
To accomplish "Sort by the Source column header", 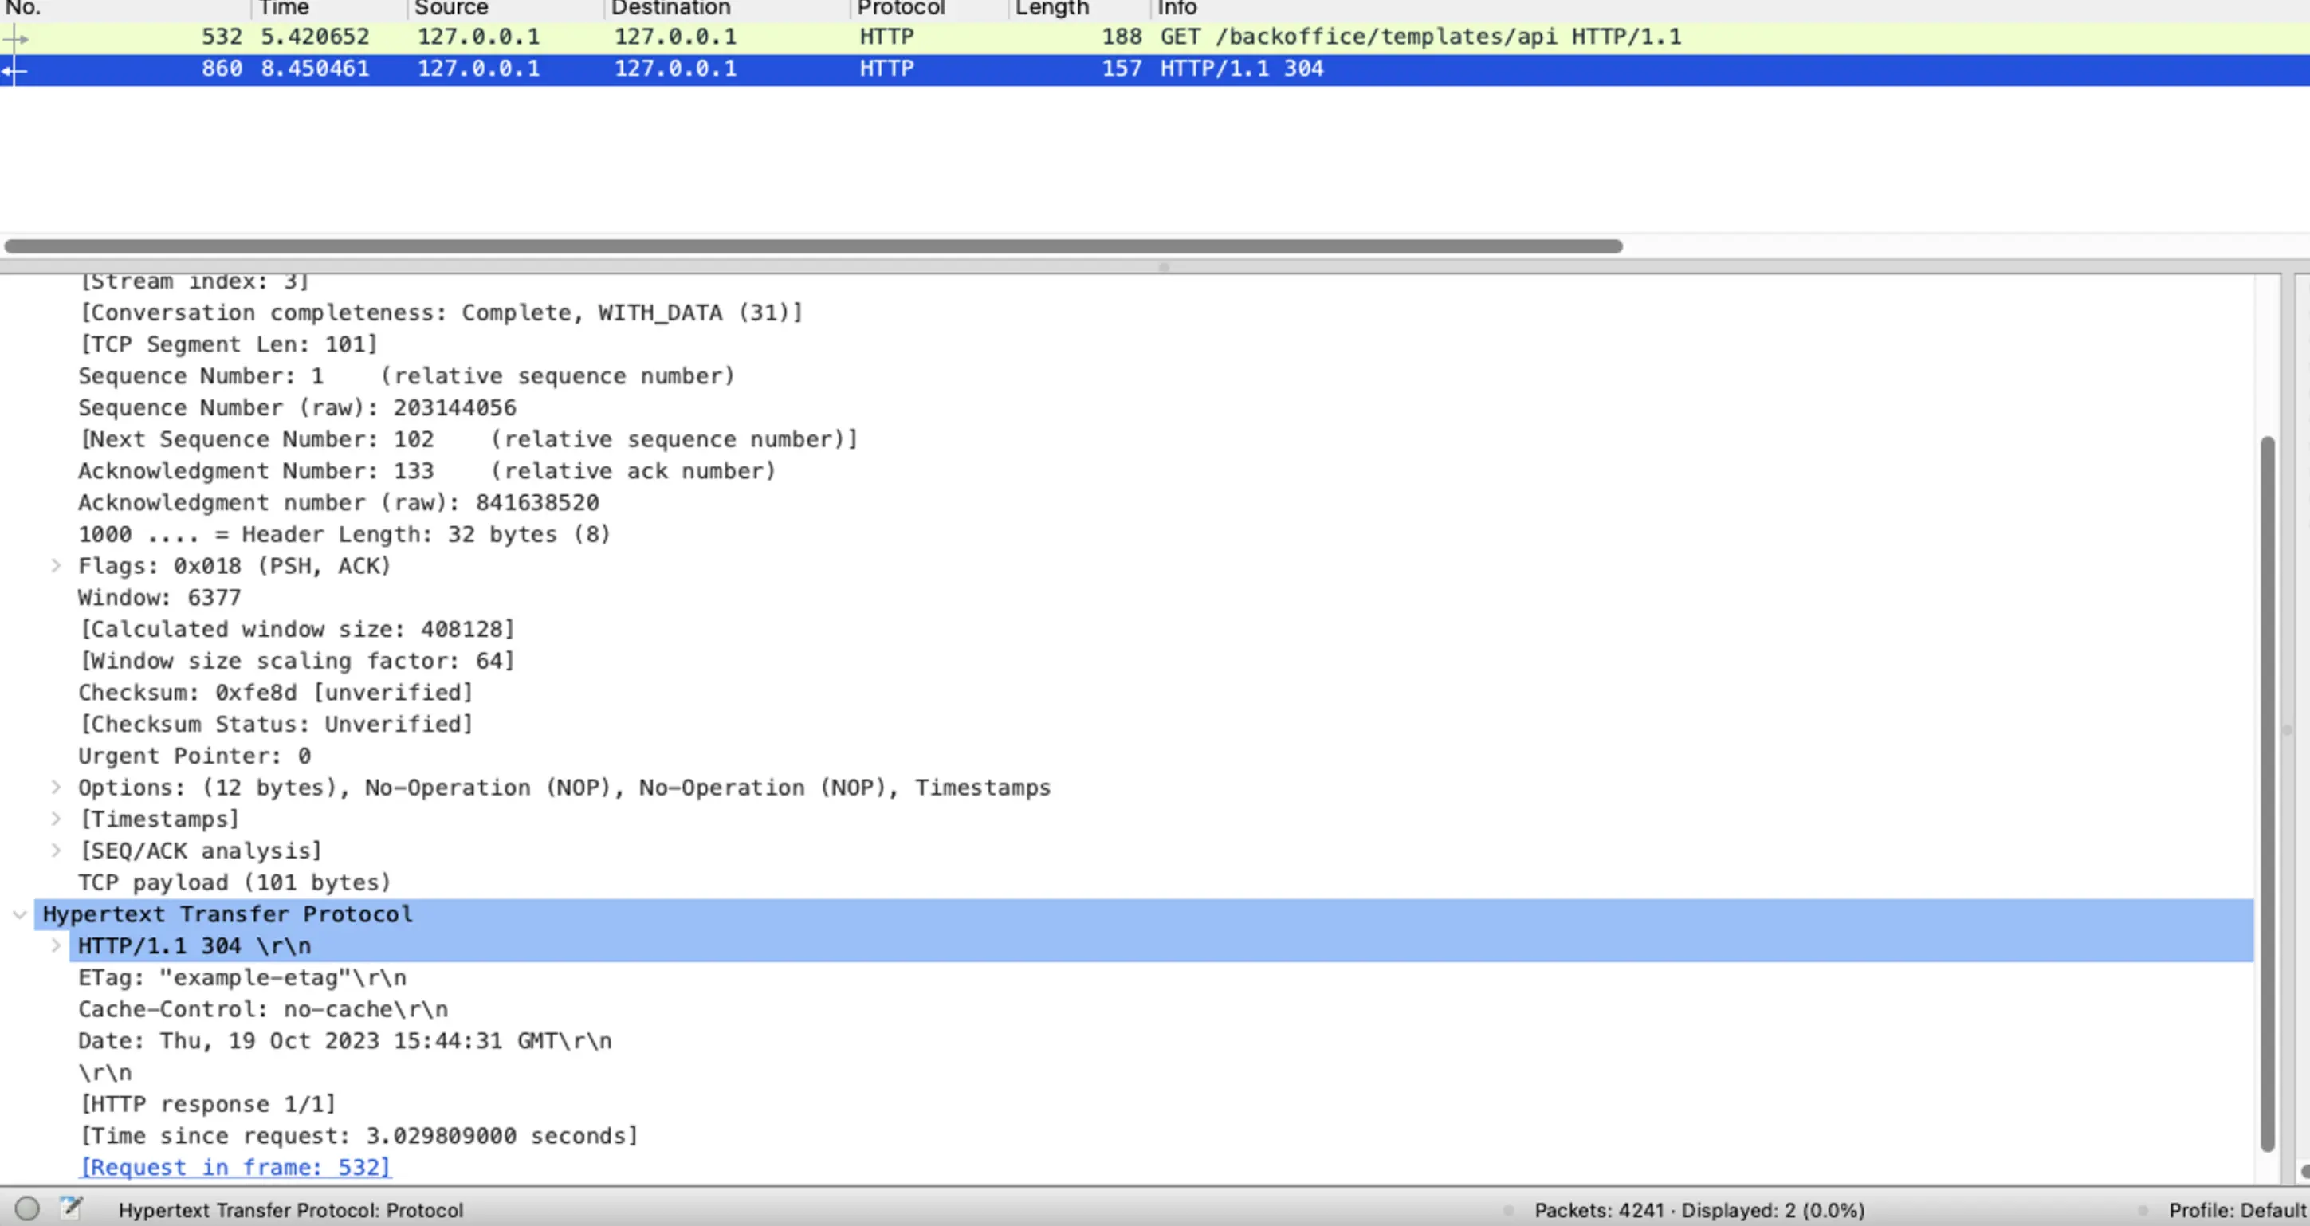I will [x=452, y=8].
